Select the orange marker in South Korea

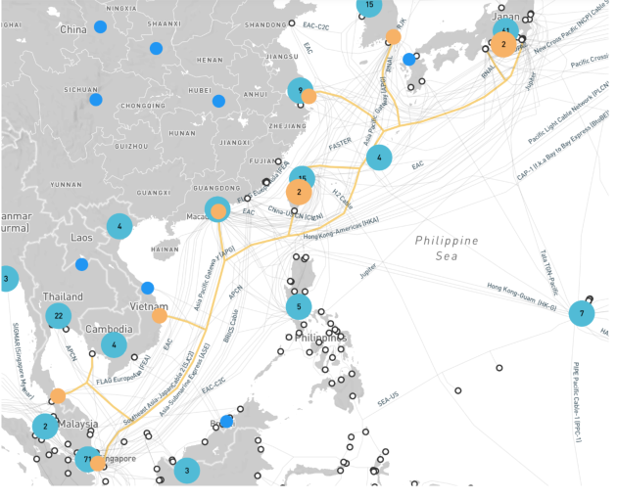[393, 36]
